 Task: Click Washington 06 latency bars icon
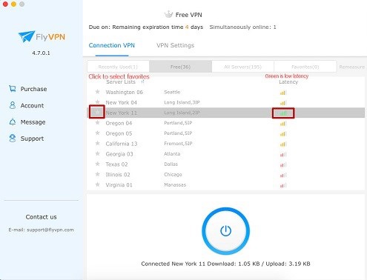tap(283, 93)
